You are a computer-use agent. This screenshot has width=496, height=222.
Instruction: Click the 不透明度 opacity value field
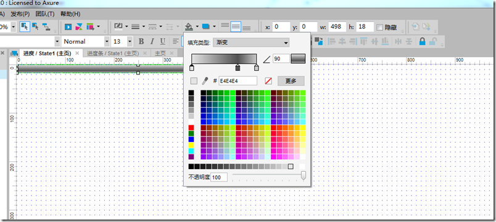click(219, 177)
